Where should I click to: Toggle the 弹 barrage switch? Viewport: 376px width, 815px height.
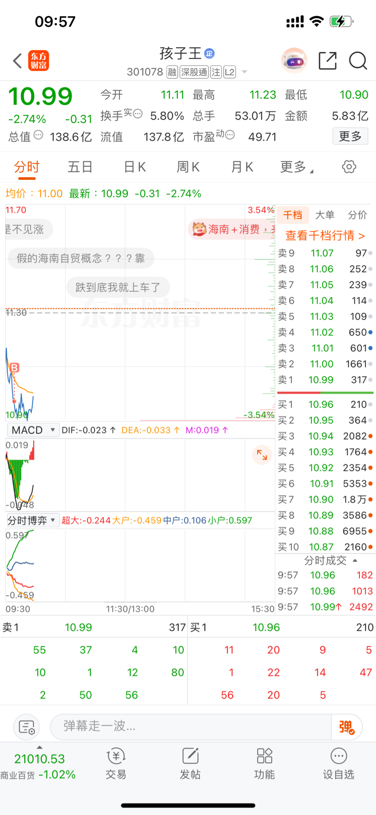pos(347,727)
